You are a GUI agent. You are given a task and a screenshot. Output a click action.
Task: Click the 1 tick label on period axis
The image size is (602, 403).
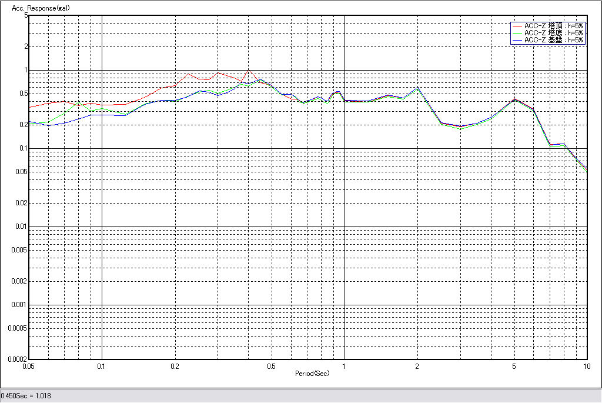[x=344, y=366]
